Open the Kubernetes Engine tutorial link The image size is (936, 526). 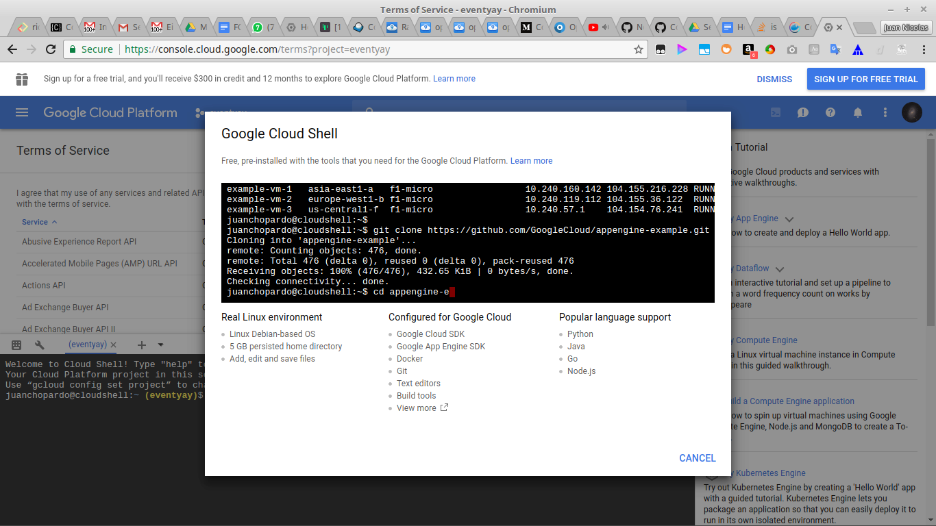[768, 473]
